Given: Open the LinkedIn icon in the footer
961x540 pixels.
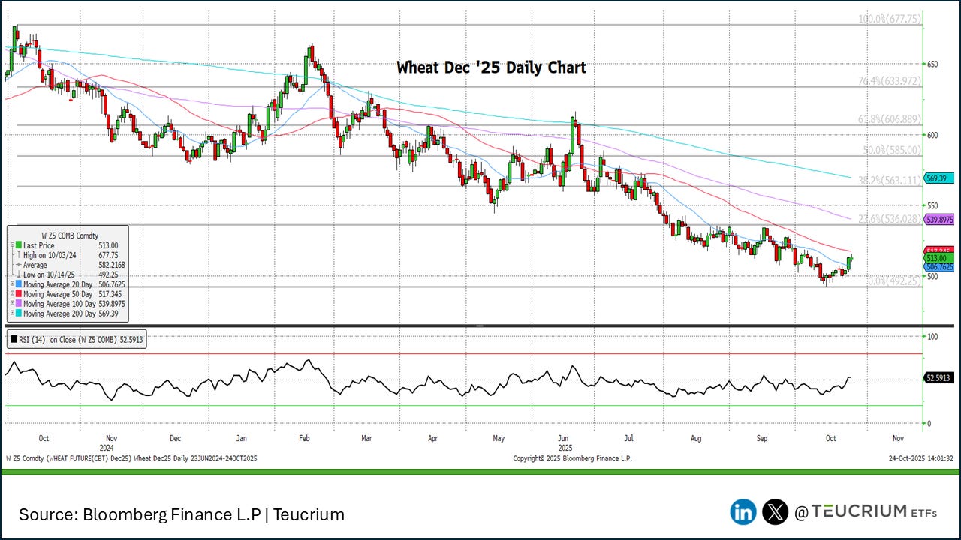Looking at the screenshot, I should pos(743,512).
